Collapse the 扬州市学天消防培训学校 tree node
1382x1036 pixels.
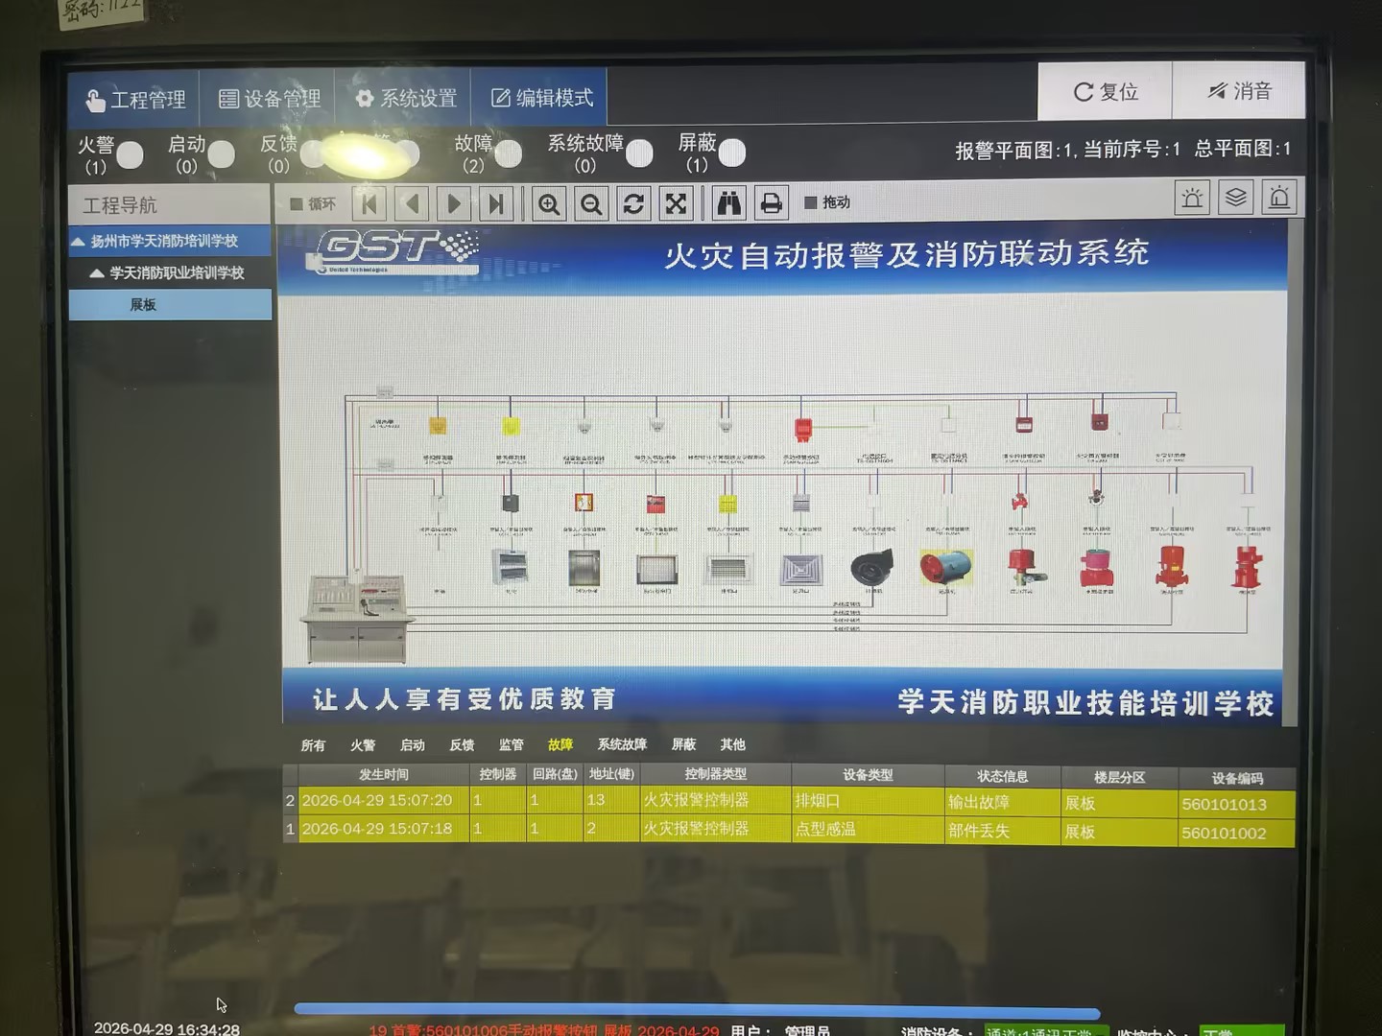pos(79,242)
